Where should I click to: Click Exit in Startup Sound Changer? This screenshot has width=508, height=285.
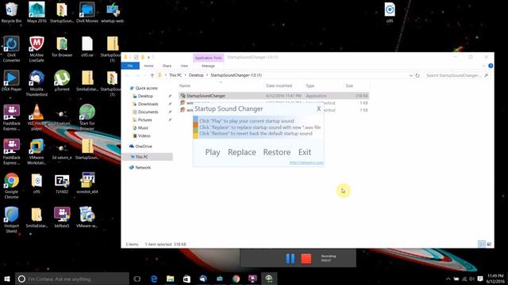(305, 152)
